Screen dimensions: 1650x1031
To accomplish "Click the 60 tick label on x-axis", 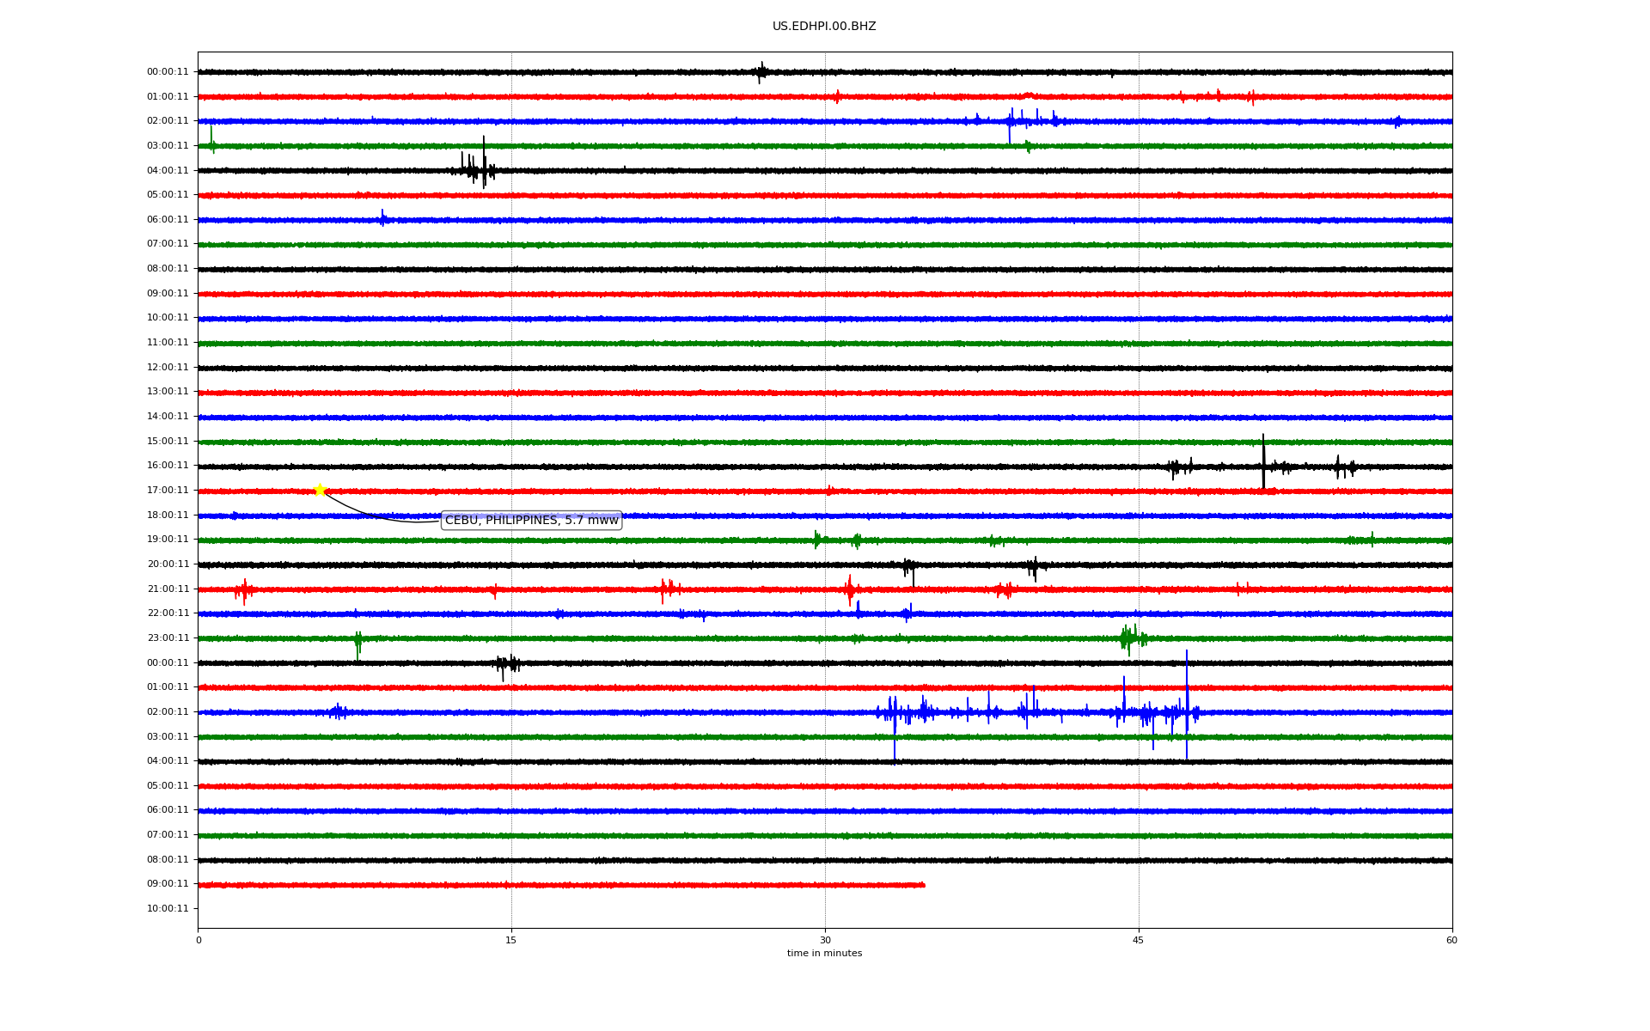I will [x=1451, y=940].
